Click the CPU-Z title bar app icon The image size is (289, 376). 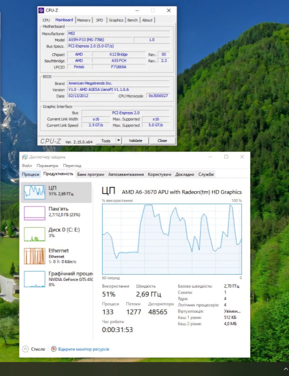tap(41, 10)
